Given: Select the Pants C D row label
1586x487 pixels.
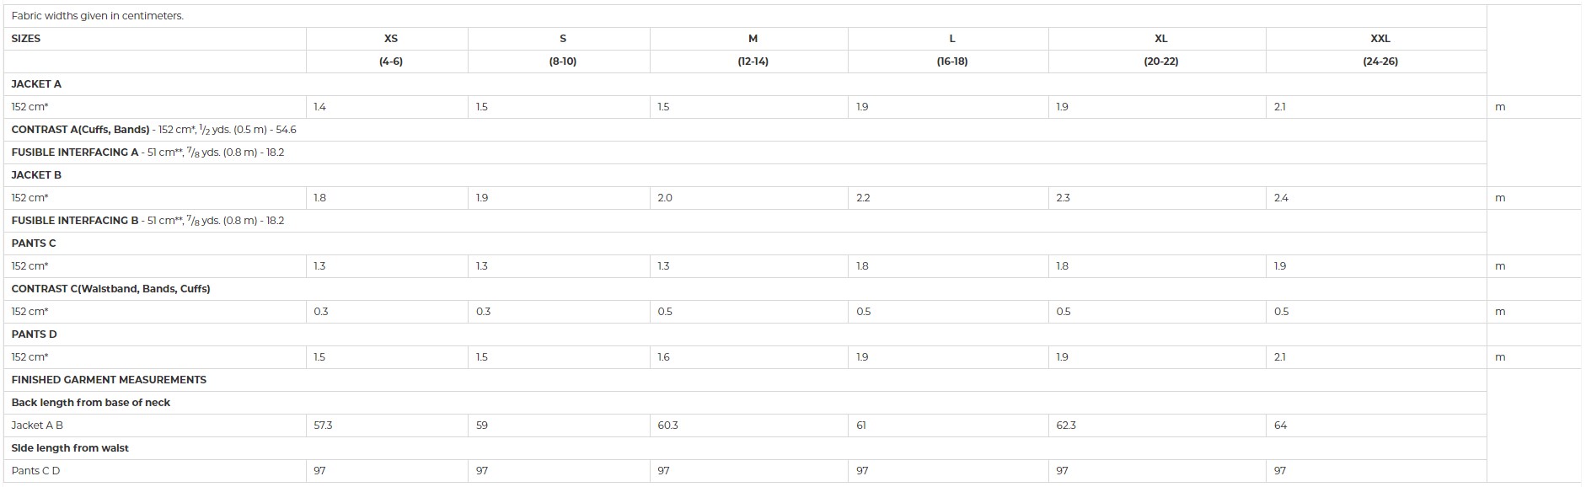Looking at the screenshot, I should 35,471.
